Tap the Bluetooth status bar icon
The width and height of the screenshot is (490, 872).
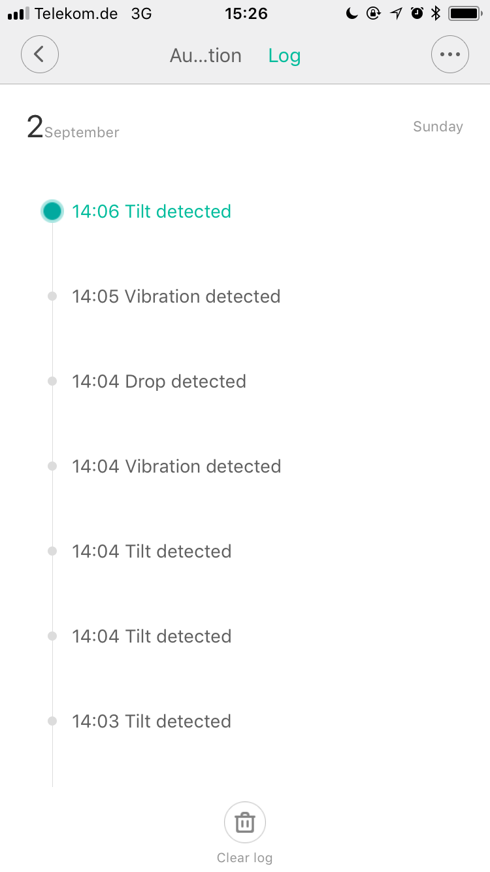tap(436, 14)
